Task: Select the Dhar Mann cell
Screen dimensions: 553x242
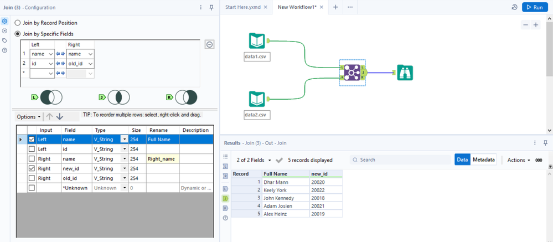Action: [286, 182]
